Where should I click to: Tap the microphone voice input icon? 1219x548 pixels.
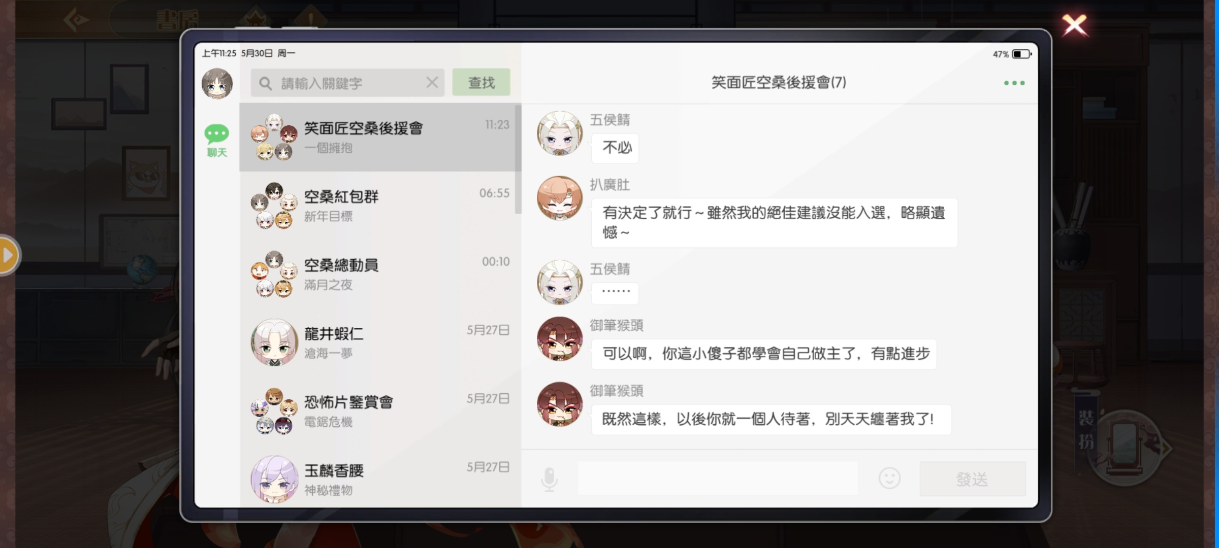pyautogui.click(x=549, y=479)
